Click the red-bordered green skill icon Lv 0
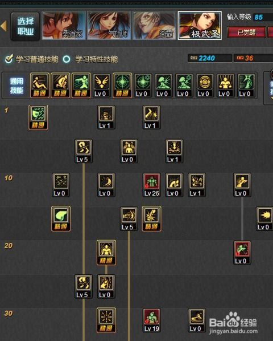This screenshot has width=273, height=341. tap(242, 253)
